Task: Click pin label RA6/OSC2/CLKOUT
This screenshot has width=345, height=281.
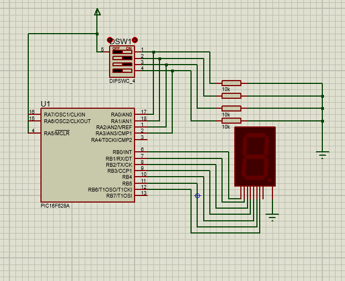Action: tap(68, 121)
